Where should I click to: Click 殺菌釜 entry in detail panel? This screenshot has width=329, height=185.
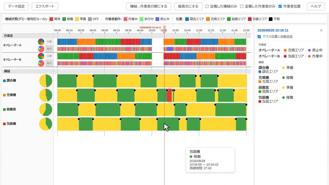coord(276,89)
